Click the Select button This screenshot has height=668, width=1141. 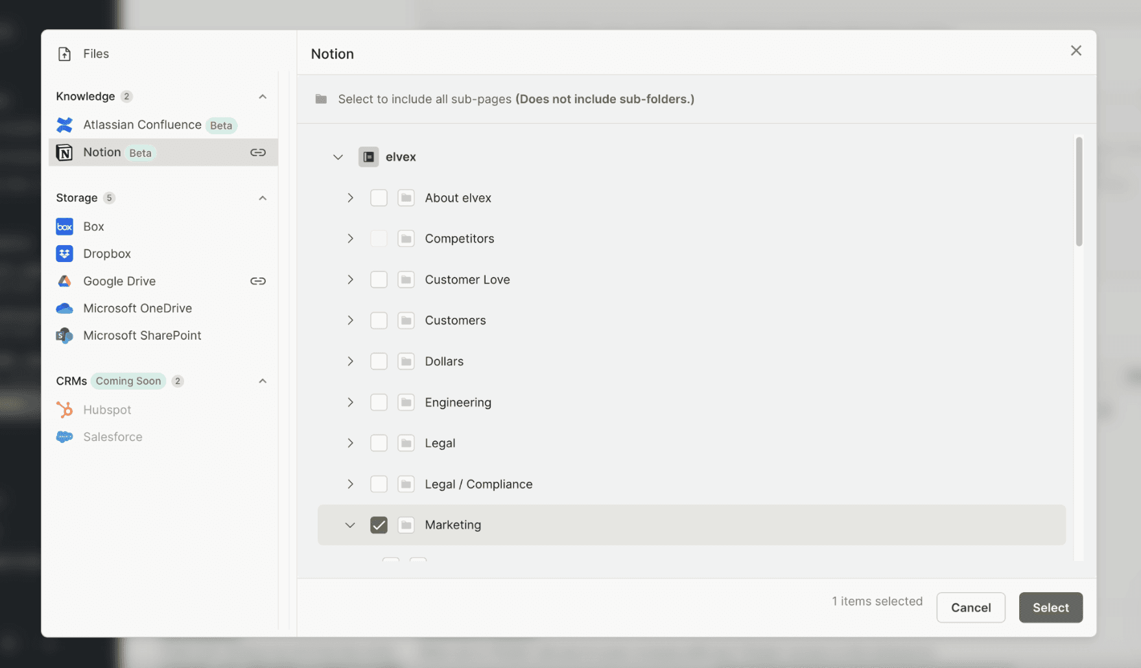1050,608
